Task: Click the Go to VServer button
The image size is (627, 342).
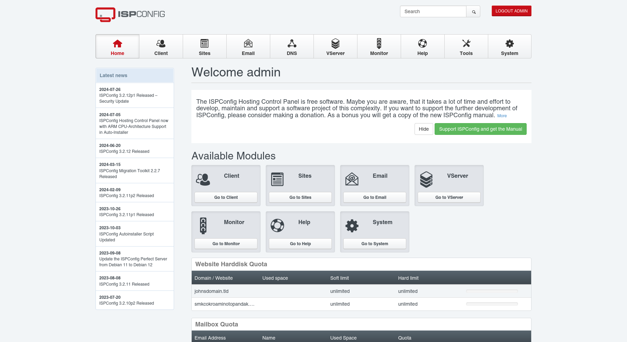Action: 449,197
